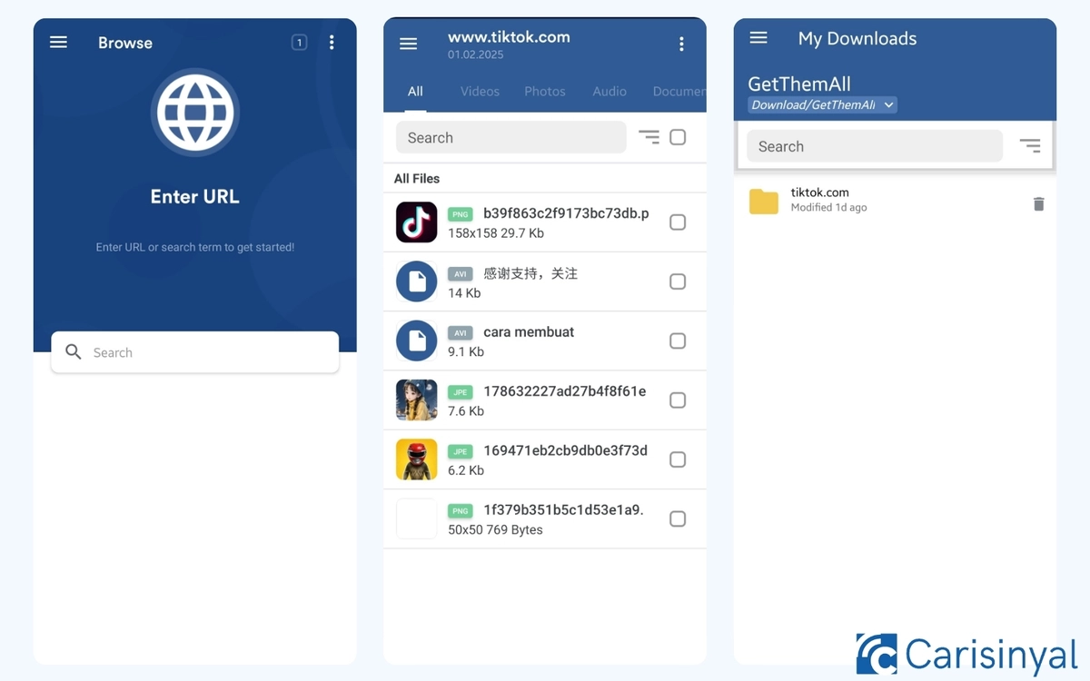Switch to the Videos tab
This screenshot has height=681, width=1090.
(x=480, y=92)
